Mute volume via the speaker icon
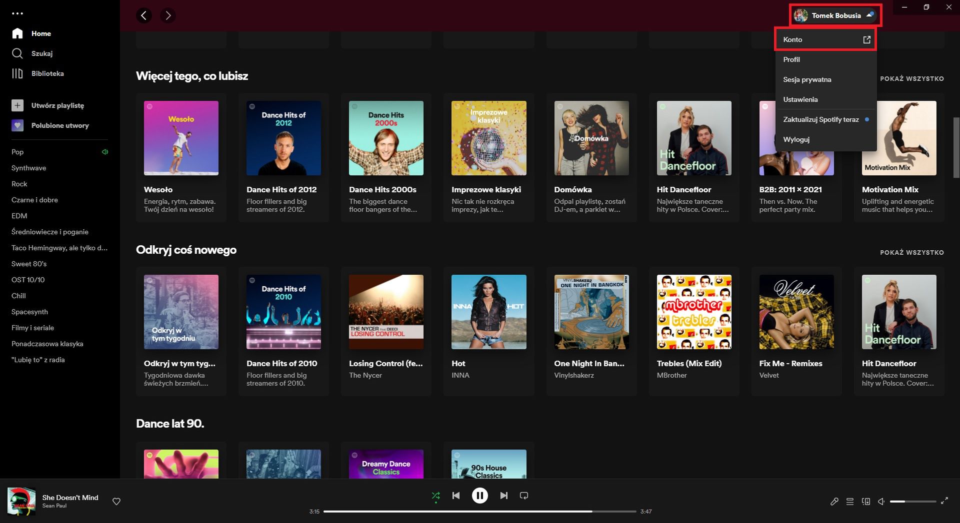This screenshot has width=960, height=523. pyautogui.click(x=881, y=502)
